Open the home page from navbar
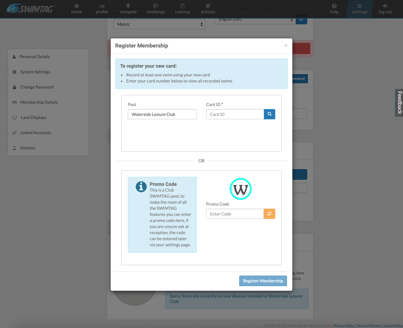 pyautogui.click(x=76, y=9)
